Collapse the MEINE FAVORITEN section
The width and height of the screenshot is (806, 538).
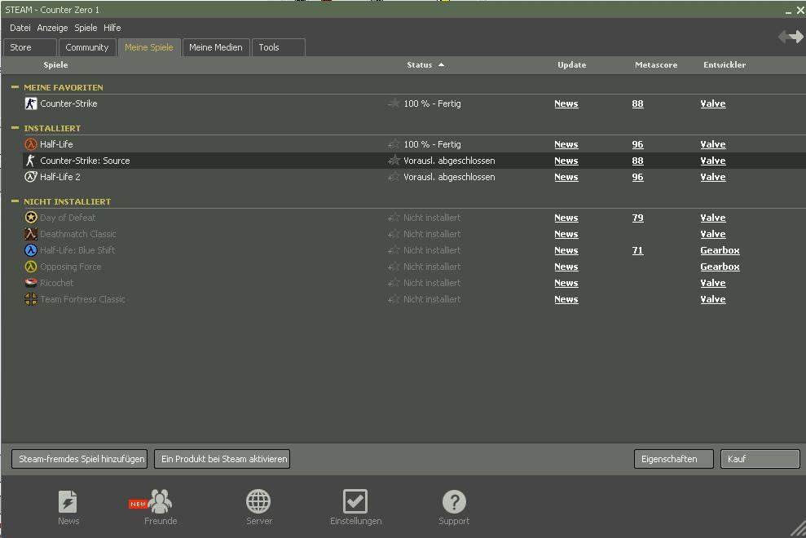15,87
